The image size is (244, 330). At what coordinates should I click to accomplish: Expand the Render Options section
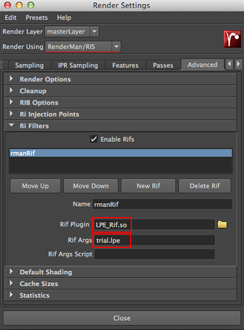[x=121, y=79]
